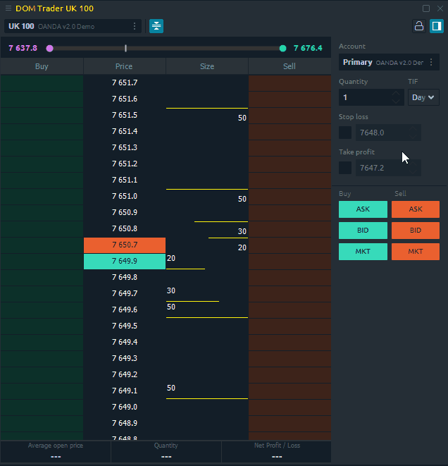This screenshot has width=448, height=466.
Task: Click the Sell MKT button
Action: tap(416, 252)
